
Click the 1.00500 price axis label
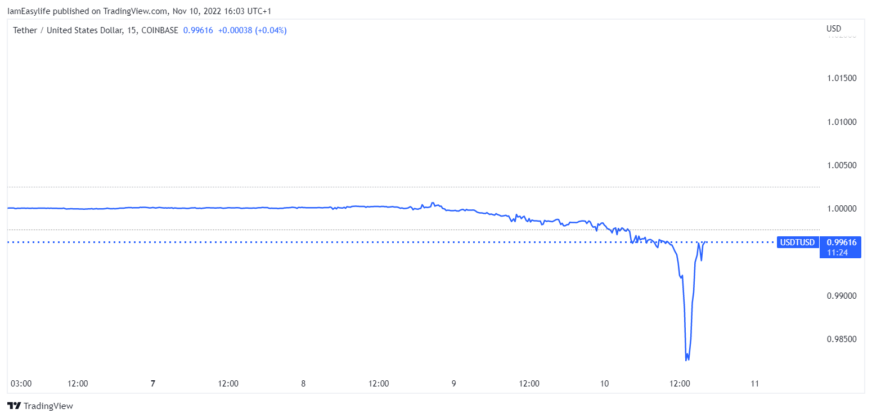(842, 165)
